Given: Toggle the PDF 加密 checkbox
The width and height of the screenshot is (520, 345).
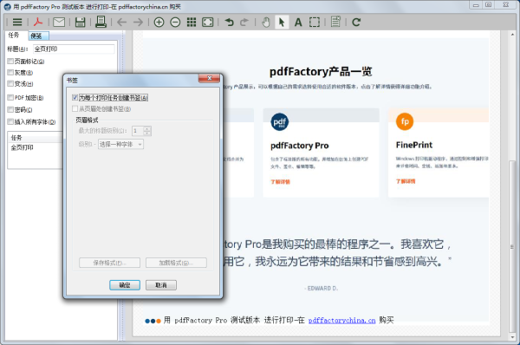Looking at the screenshot, I should coord(10,98).
